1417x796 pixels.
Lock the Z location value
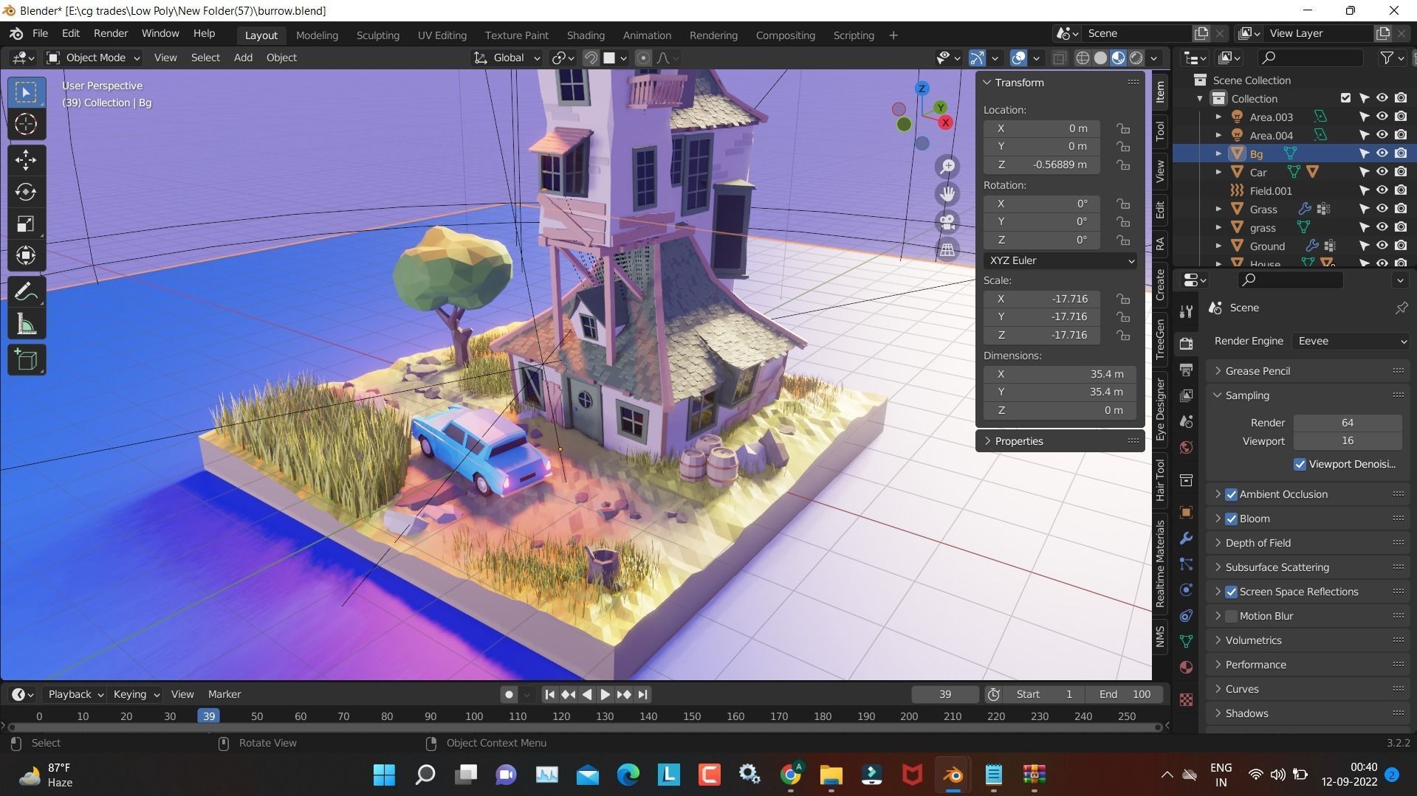(x=1123, y=164)
